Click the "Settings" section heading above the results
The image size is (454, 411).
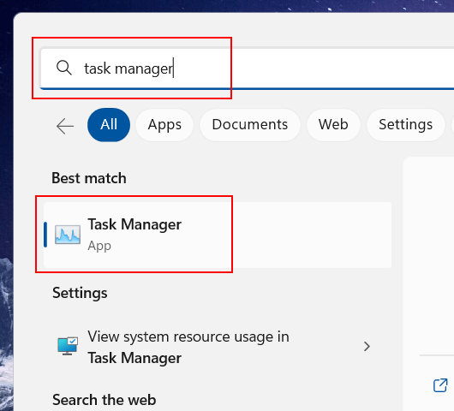point(80,293)
